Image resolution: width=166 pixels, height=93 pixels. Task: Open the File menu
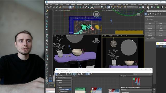(x=47, y=4)
